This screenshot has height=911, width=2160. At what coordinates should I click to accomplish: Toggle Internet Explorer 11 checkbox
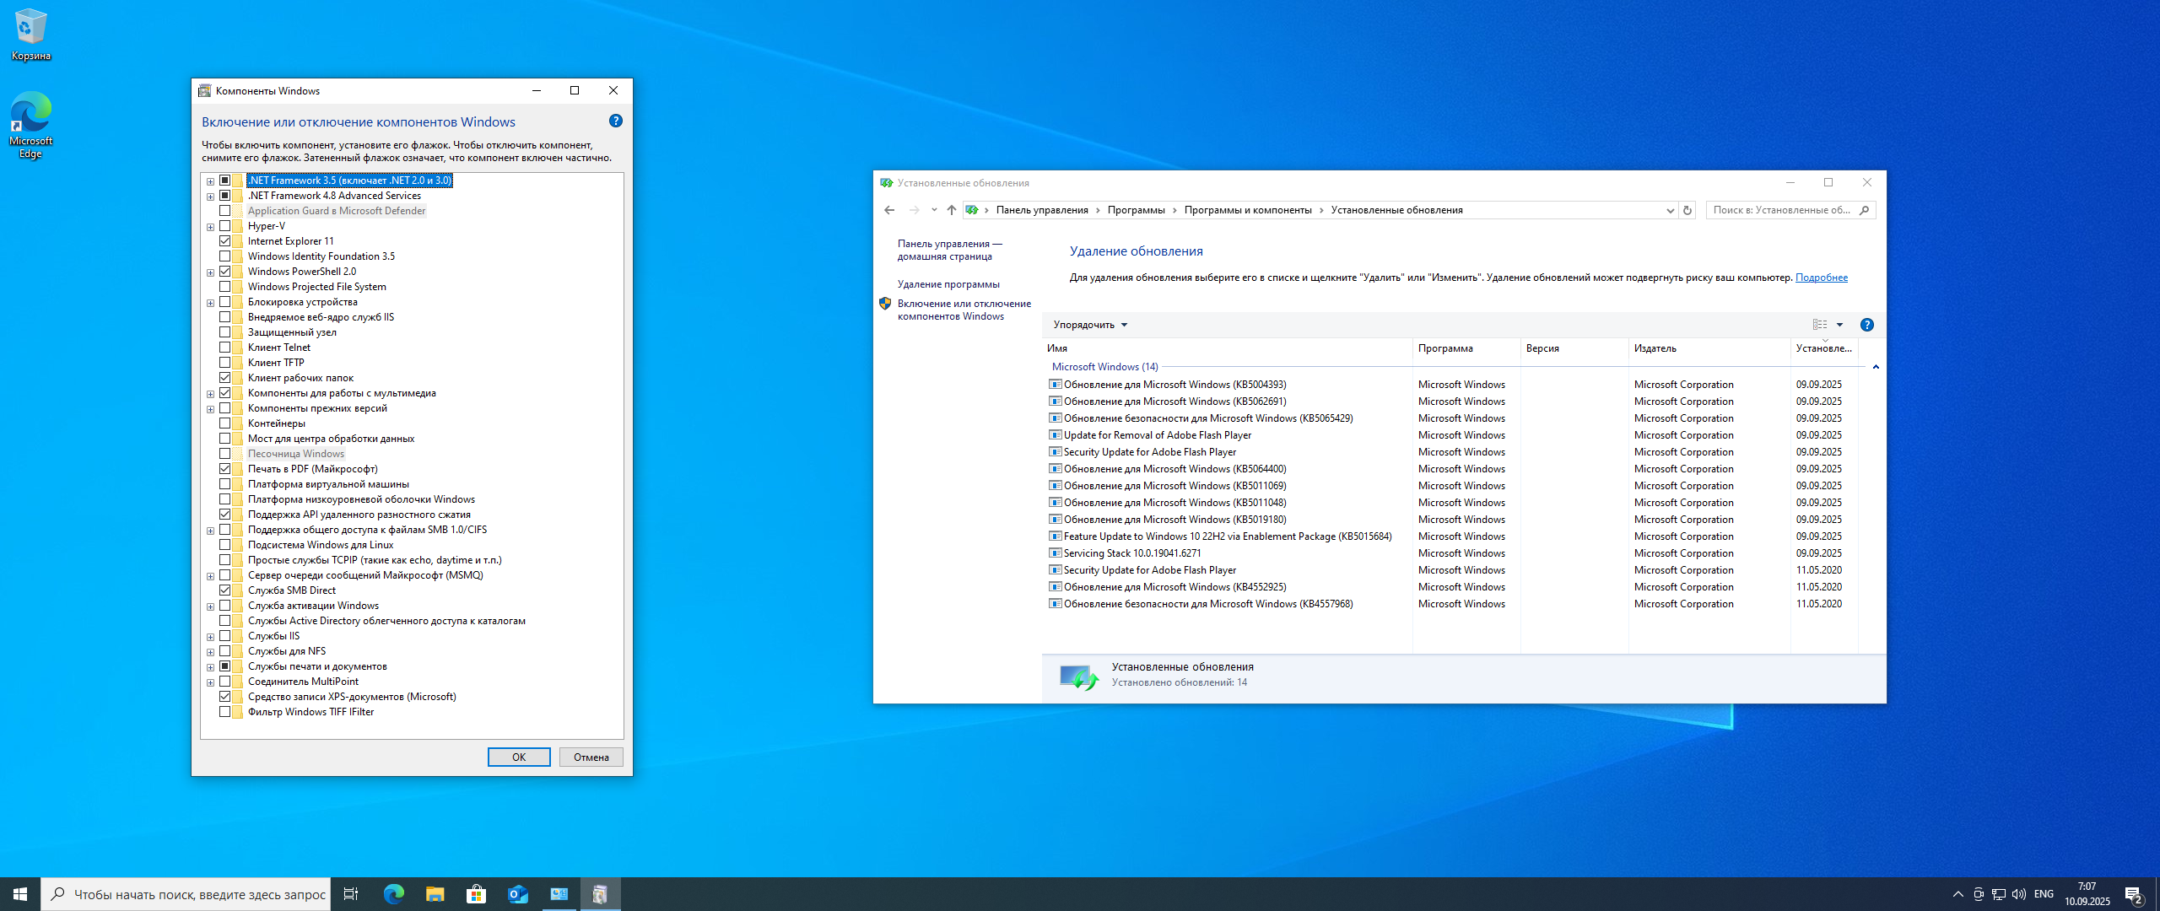coord(225,241)
